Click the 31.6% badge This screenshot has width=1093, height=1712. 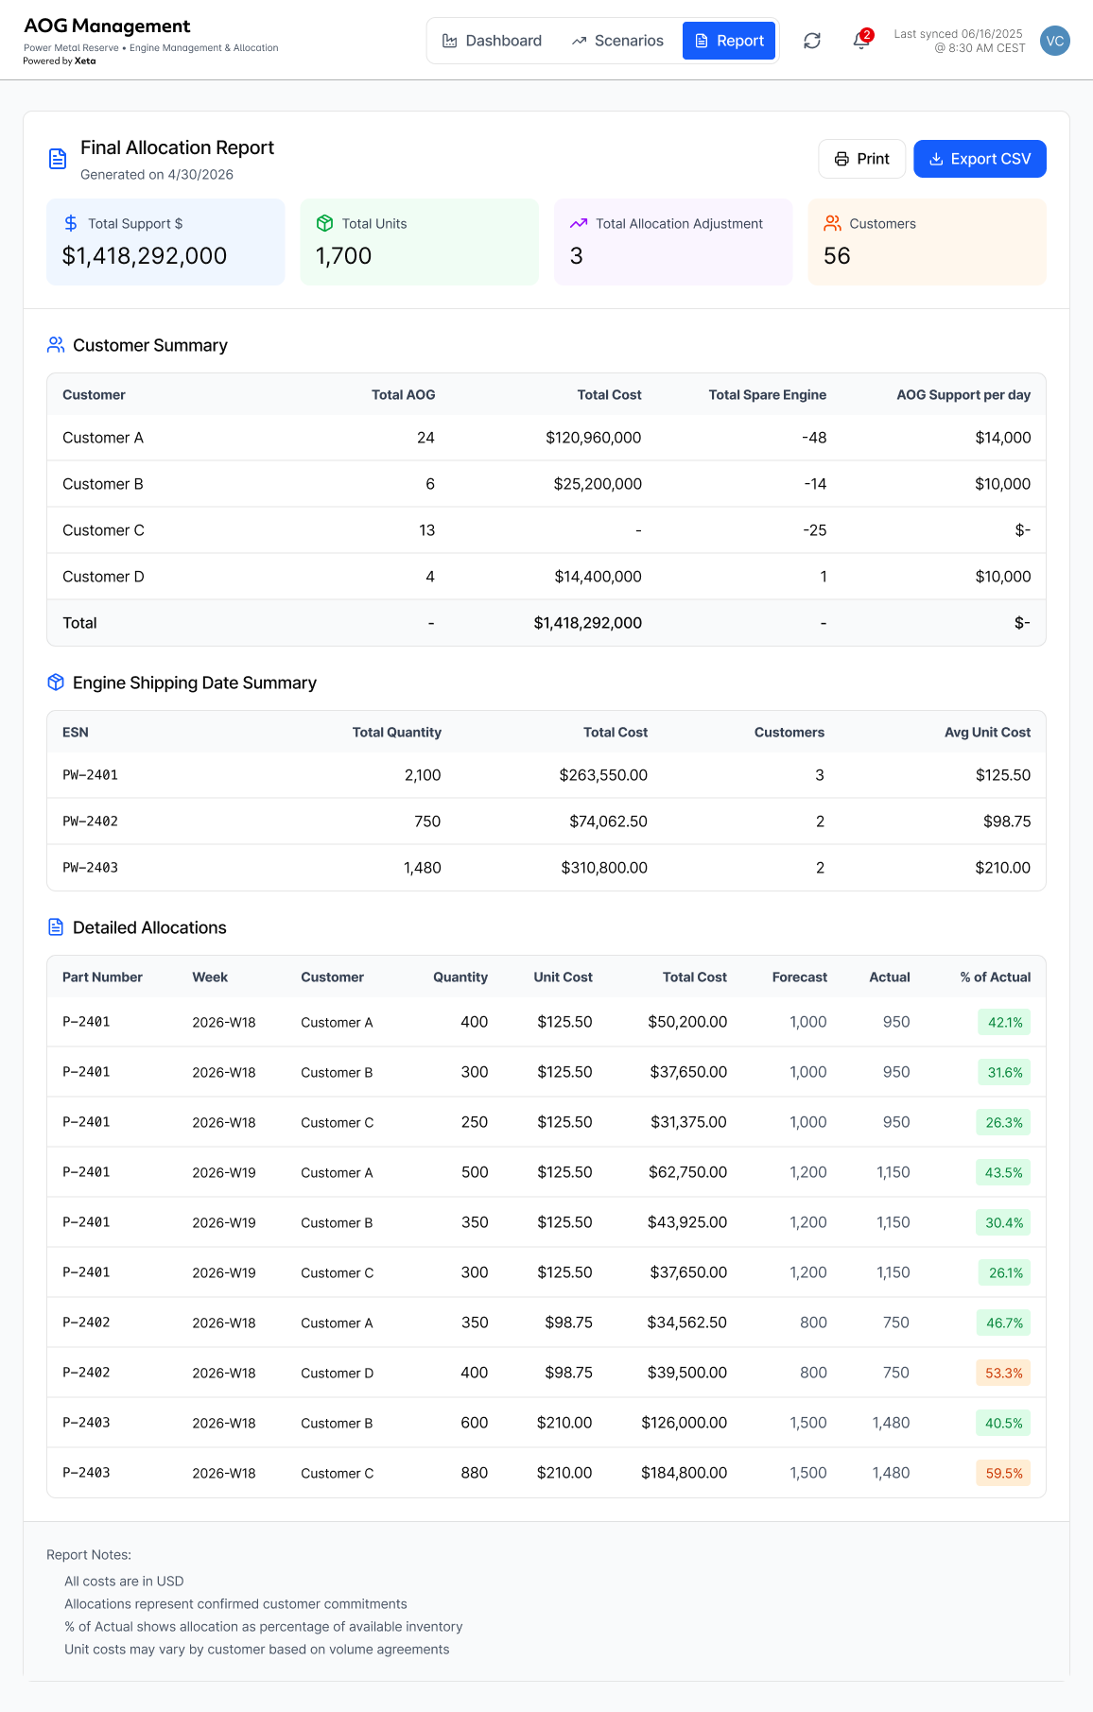[1004, 1072]
